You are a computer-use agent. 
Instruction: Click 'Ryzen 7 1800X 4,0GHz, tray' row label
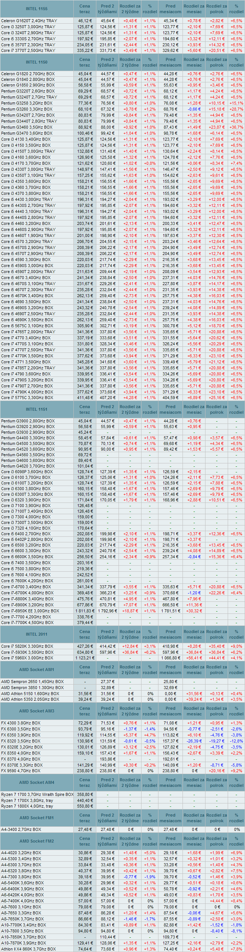pos(27,806)
